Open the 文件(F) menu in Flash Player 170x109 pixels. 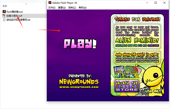52,8
